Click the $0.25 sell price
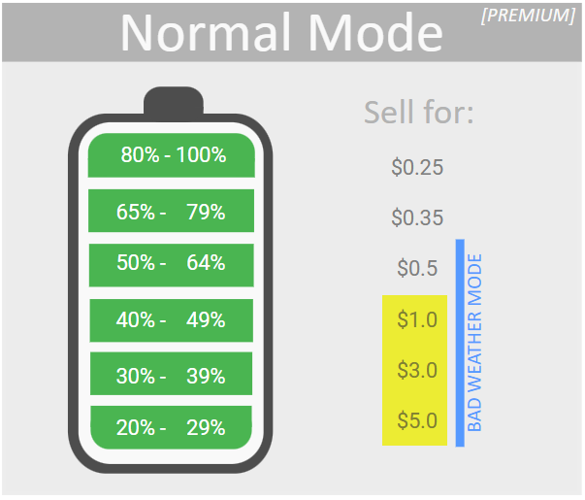This screenshot has width=585, height=500. 417,168
